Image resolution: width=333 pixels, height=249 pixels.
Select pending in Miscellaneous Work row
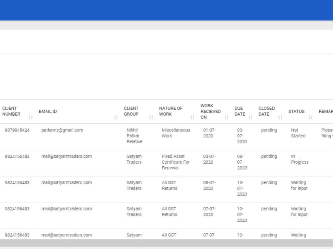point(269,130)
